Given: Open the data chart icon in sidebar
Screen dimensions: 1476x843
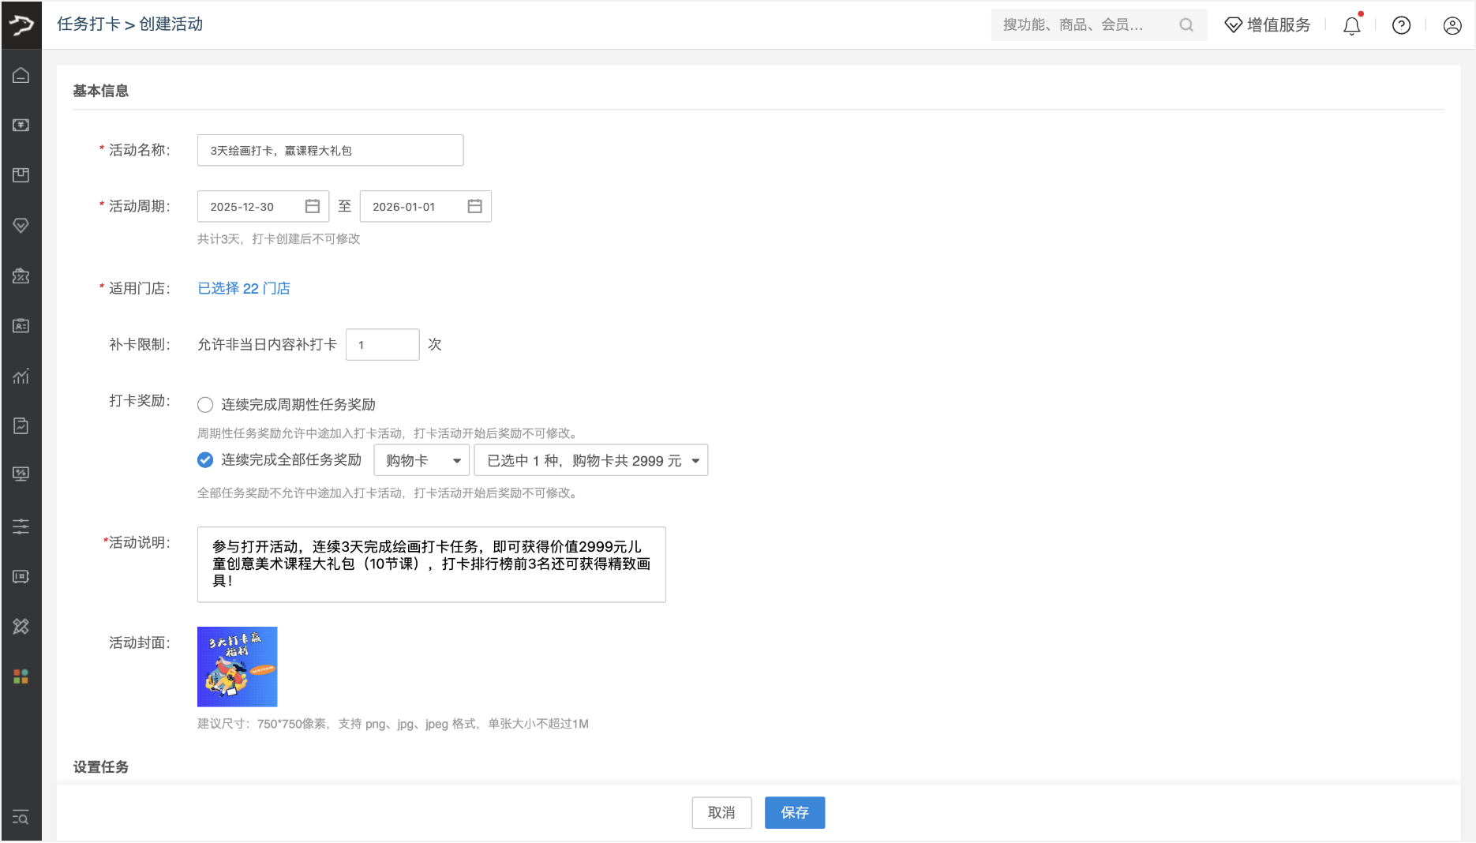Looking at the screenshot, I should (21, 376).
